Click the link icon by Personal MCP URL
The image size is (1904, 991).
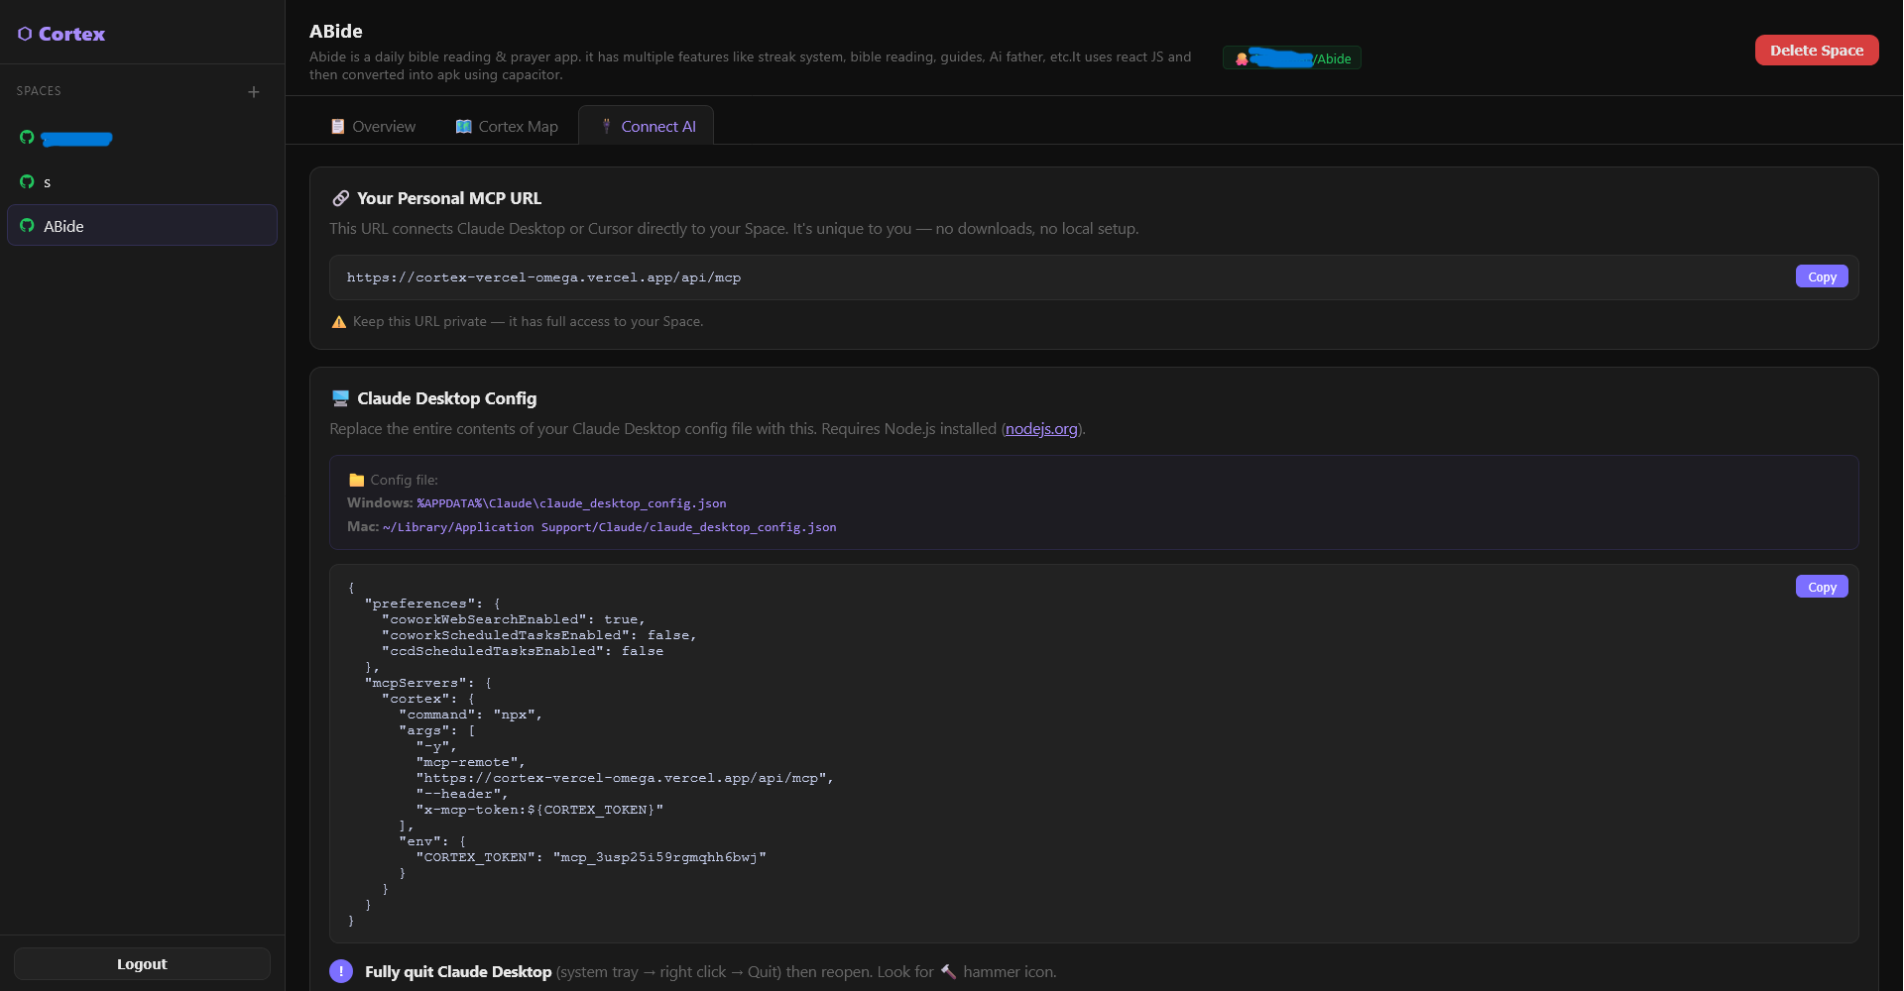click(340, 198)
